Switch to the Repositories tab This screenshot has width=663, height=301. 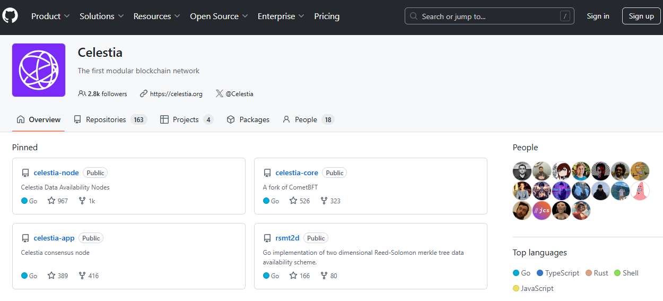110,119
